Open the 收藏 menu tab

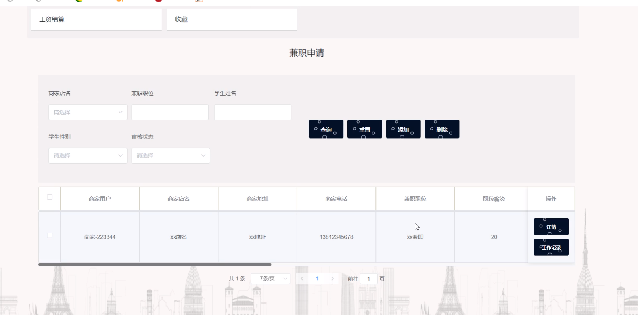pos(232,19)
